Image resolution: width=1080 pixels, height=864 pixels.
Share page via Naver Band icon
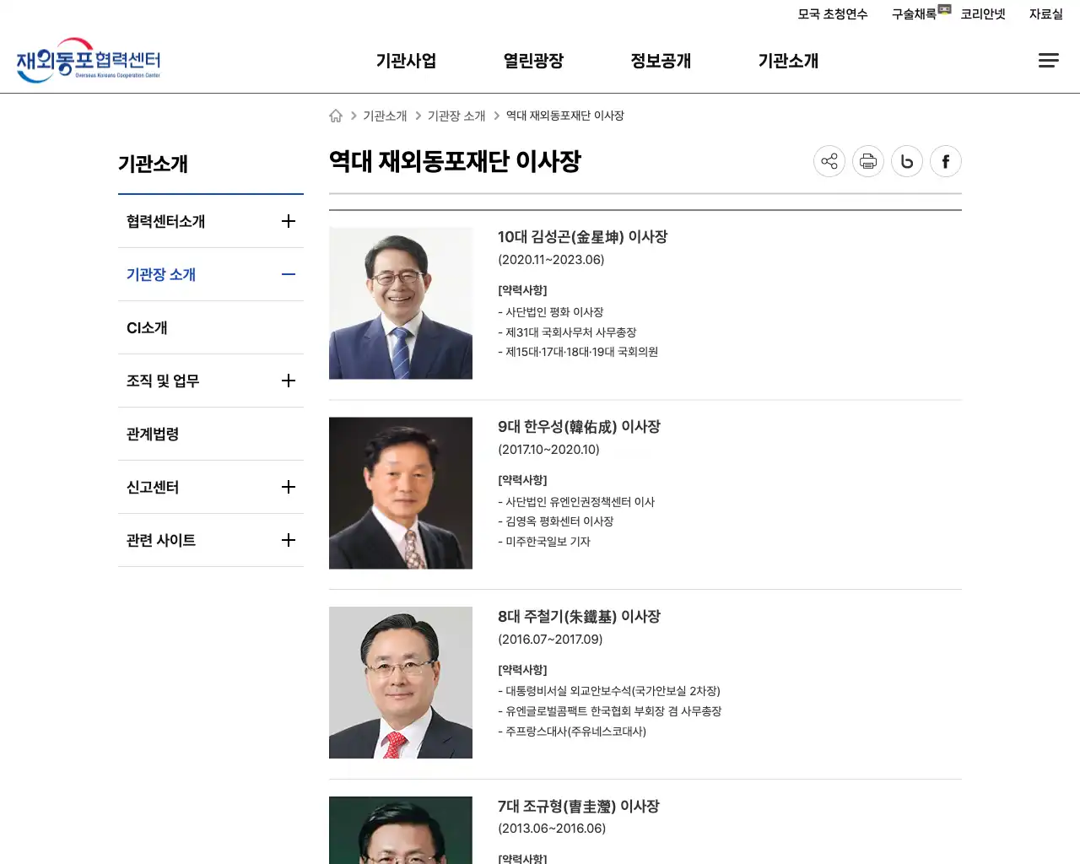click(907, 161)
